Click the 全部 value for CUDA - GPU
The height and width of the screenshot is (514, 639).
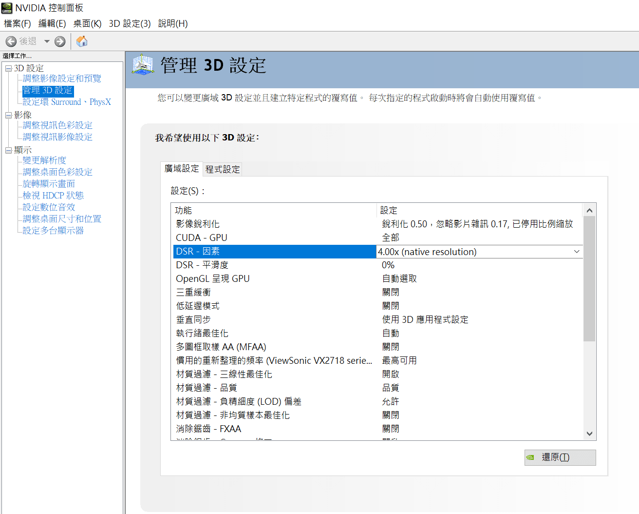coord(391,237)
